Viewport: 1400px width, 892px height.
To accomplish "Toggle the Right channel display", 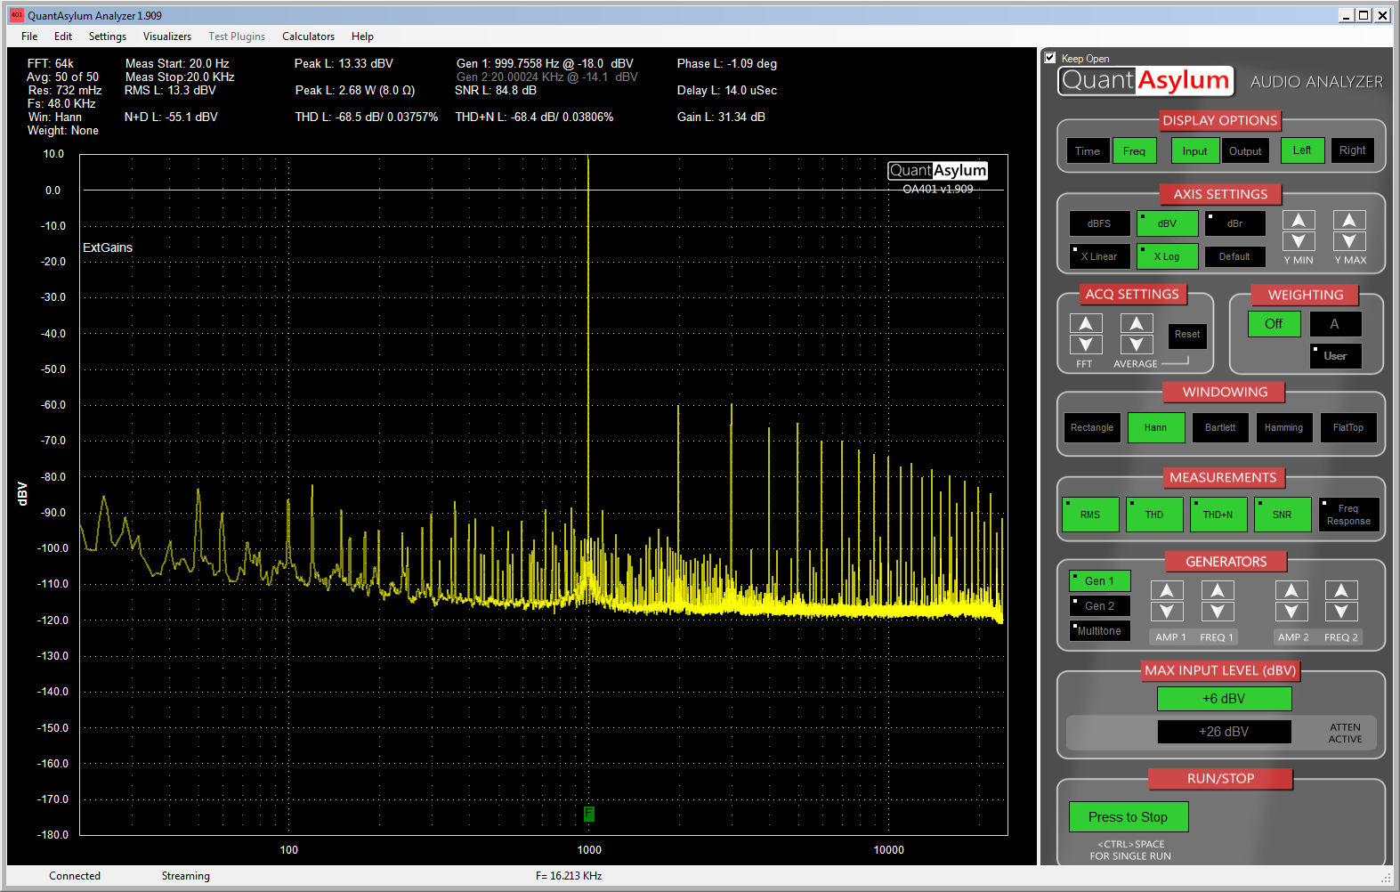I will click(x=1353, y=150).
